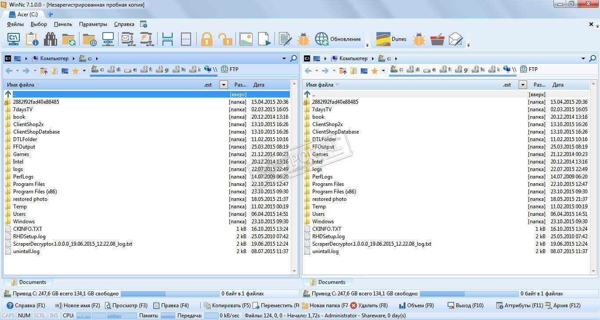The width and height of the screenshot is (600, 320).
Task: Select Program Files folder in left panel
Action: pyautogui.click(x=29, y=184)
